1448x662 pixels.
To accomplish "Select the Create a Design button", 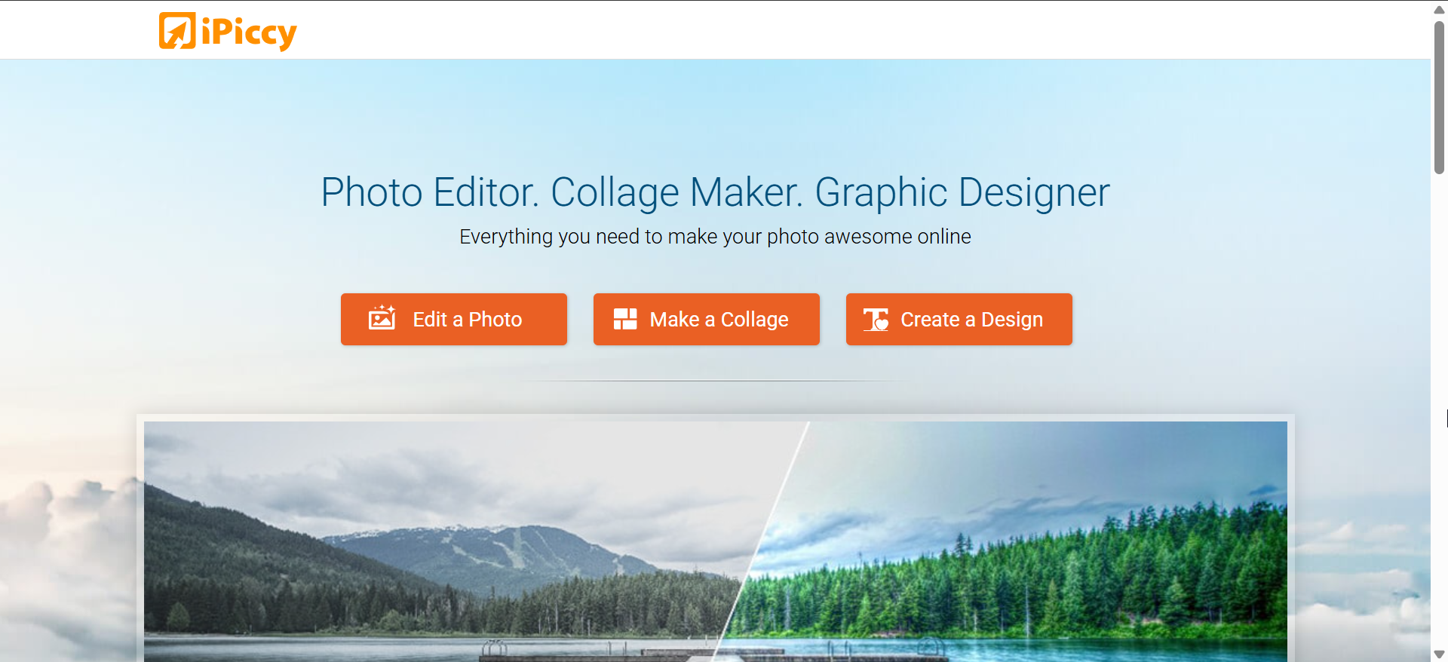I will pyautogui.click(x=959, y=319).
